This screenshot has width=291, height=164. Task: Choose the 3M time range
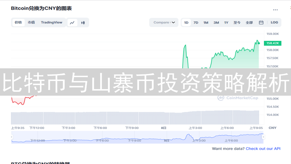(x=216, y=23)
